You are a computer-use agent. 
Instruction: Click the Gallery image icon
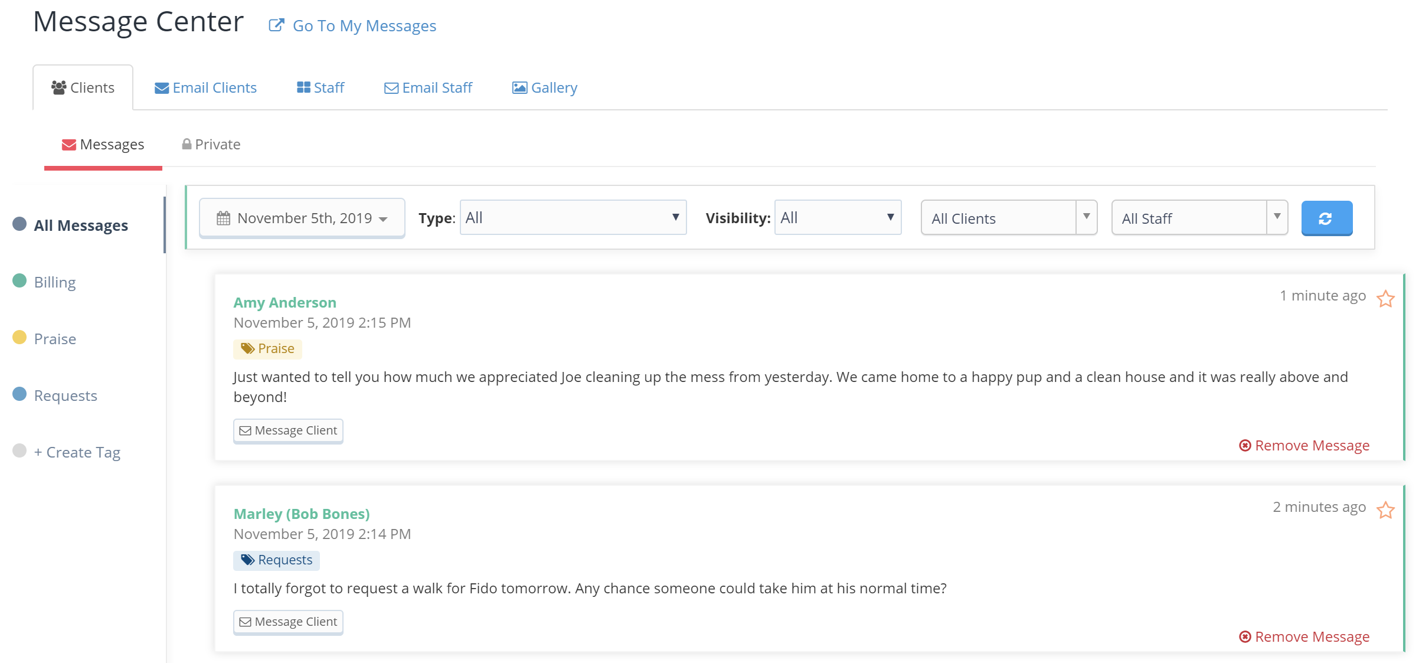[519, 87]
